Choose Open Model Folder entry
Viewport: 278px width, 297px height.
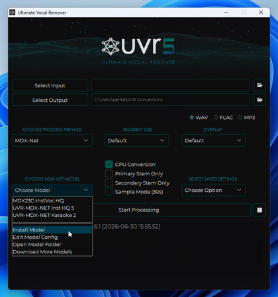[52, 245]
